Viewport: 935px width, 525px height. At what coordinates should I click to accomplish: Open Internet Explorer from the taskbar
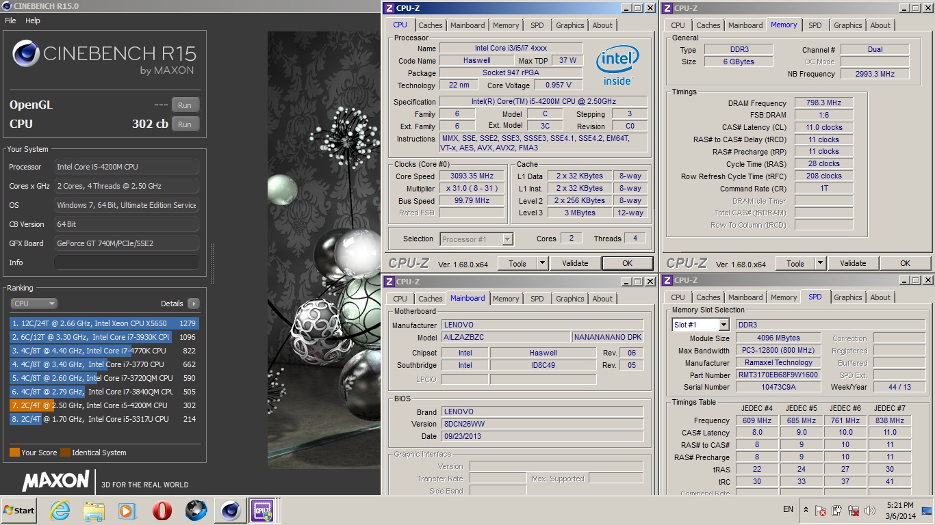pyautogui.click(x=60, y=511)
